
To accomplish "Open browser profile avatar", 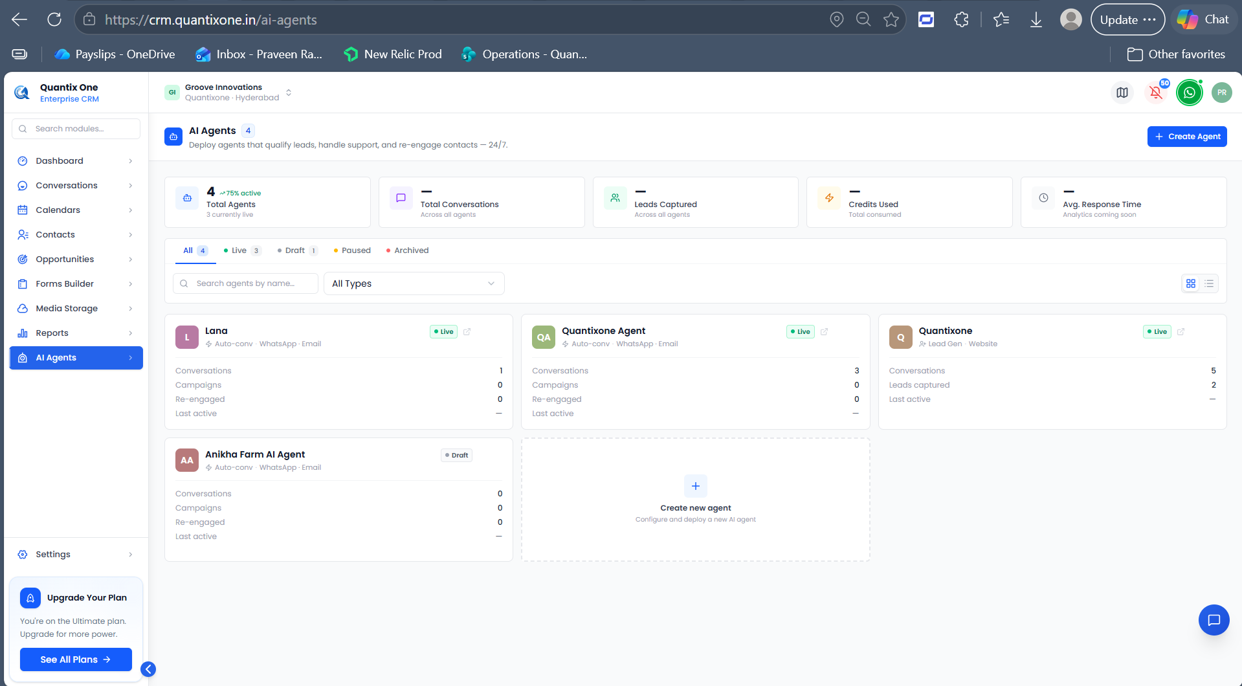I will tap(1070, 19).
